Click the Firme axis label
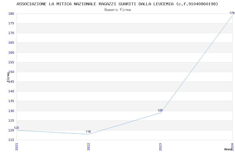This screenshot has width=235, height=152. coord(8,77)
